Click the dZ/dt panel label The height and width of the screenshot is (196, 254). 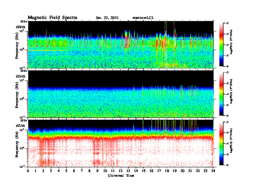[21, 126]
